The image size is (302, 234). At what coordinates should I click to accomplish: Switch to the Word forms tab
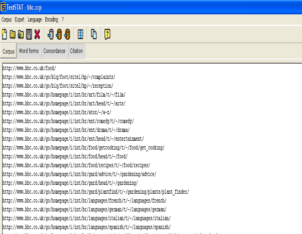(x=29, y=51)
